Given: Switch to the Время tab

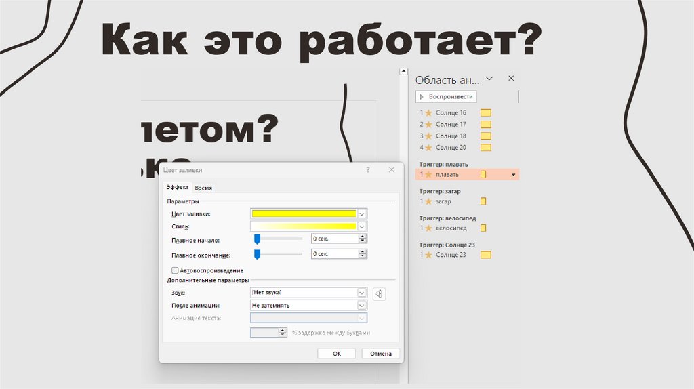Looking at the screenshot, I should tap(203, 188).
